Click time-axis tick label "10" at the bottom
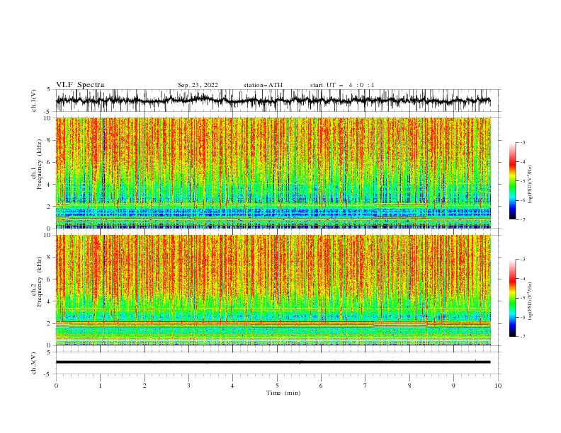This screenshot has width=561, height=433. pyautogui.click(x=498, y=386)
